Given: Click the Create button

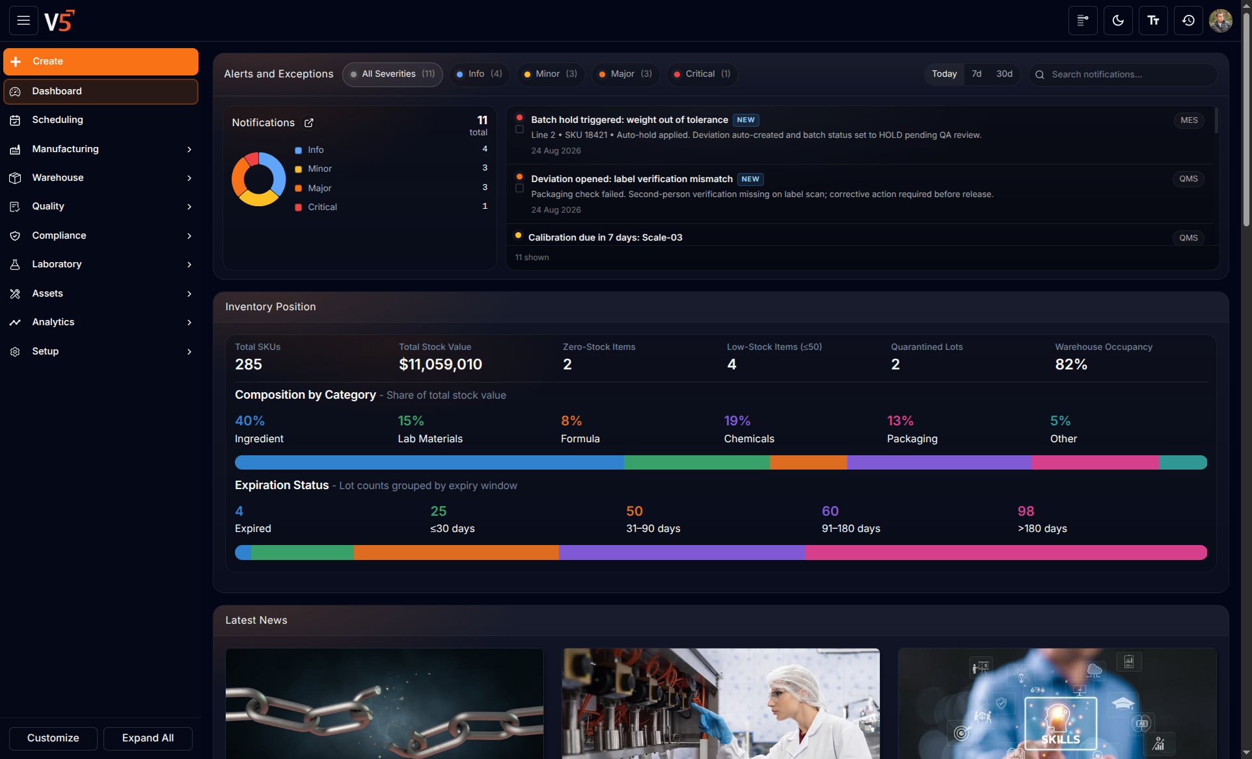Looking at the screenshot, I should (x=101, y=62).
